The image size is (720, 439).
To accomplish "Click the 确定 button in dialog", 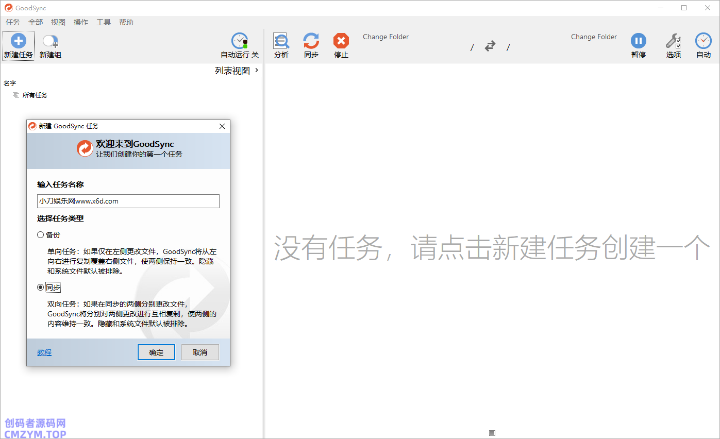I will tap(156, 352).
